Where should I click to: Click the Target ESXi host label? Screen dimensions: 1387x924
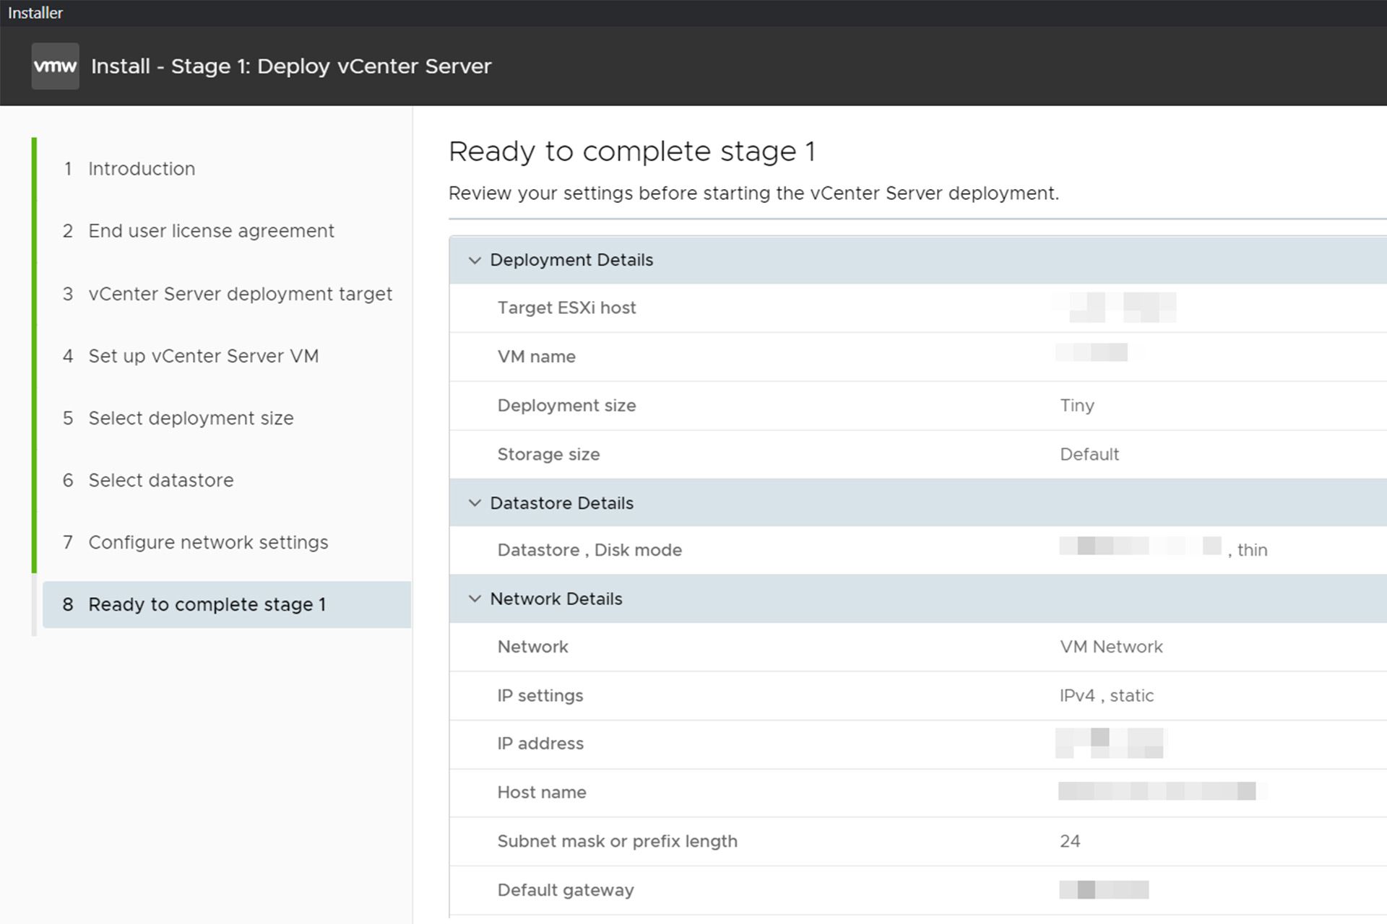coord(566,308)
